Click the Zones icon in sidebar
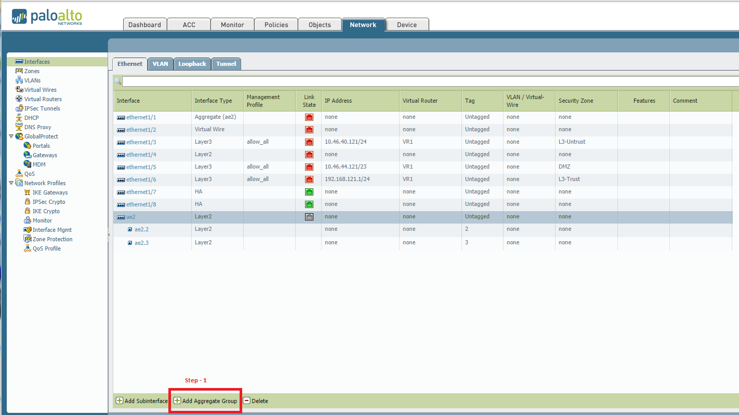Screen dimensions: 739x415 point(19,71)
